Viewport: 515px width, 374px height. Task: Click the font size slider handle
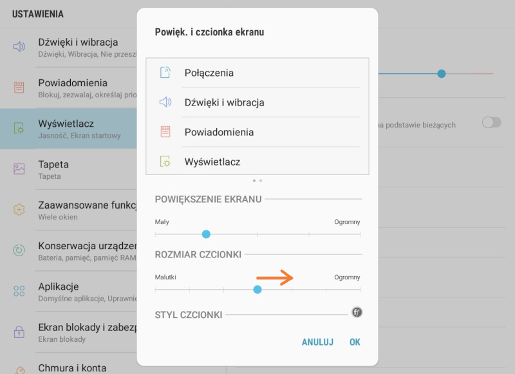coord(257,290)
